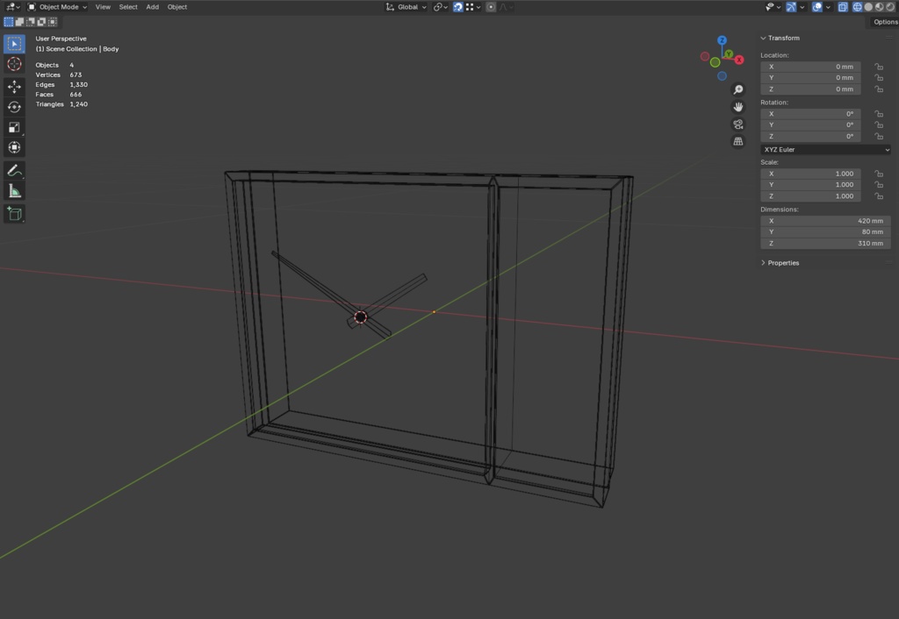Click the red X axis gizmo ball

739,60
